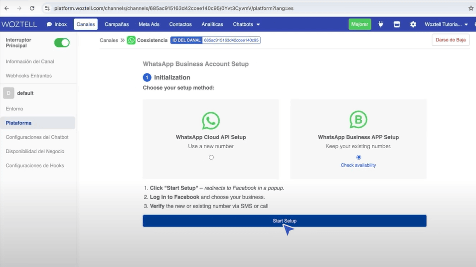
Task: Open the Analíticas menu
Action: (x=212, y=24)
